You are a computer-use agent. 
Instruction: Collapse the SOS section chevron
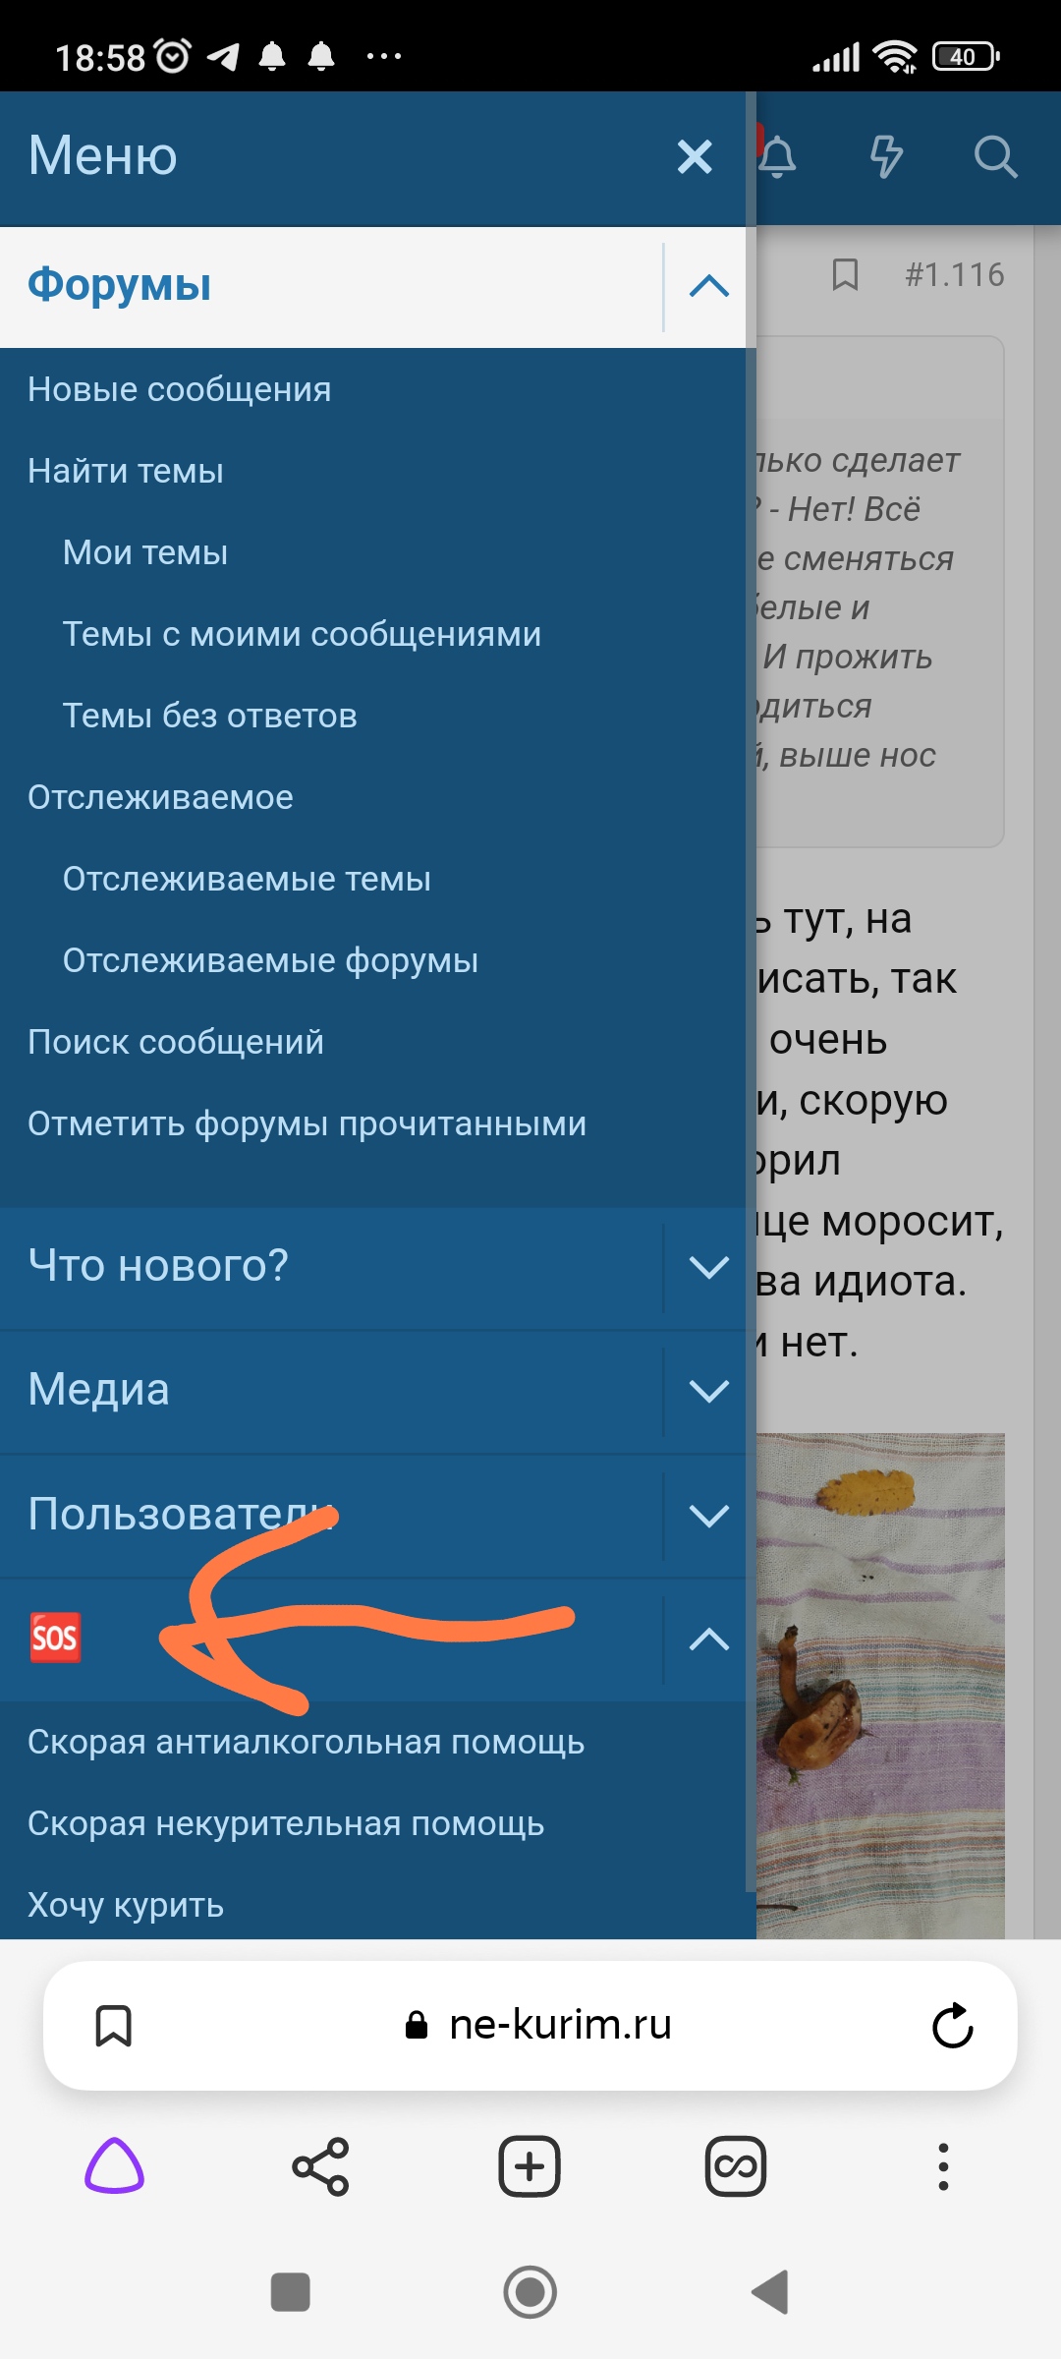point(708,1639)
